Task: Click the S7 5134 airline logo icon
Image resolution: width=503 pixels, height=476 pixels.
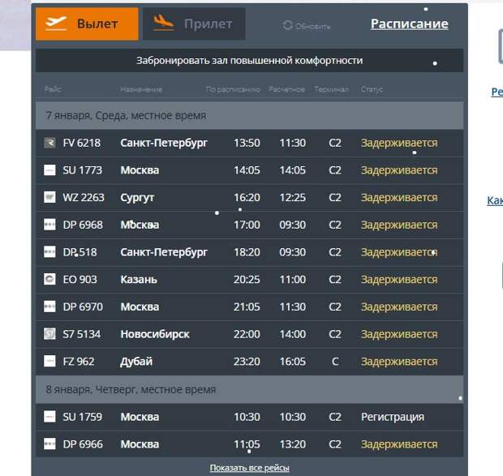Action: (49, 334)
